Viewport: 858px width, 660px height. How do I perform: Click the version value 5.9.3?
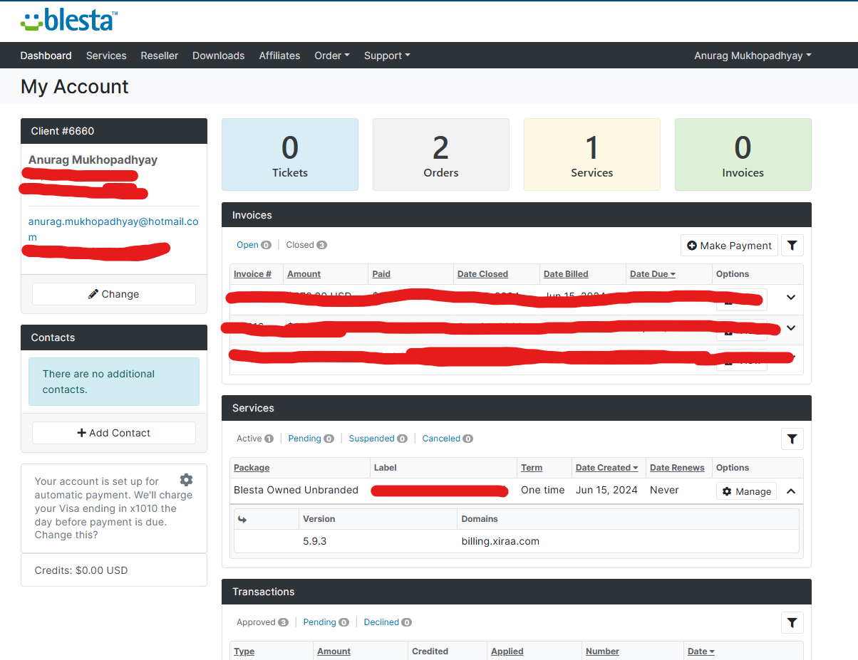[x=314, y=541]
